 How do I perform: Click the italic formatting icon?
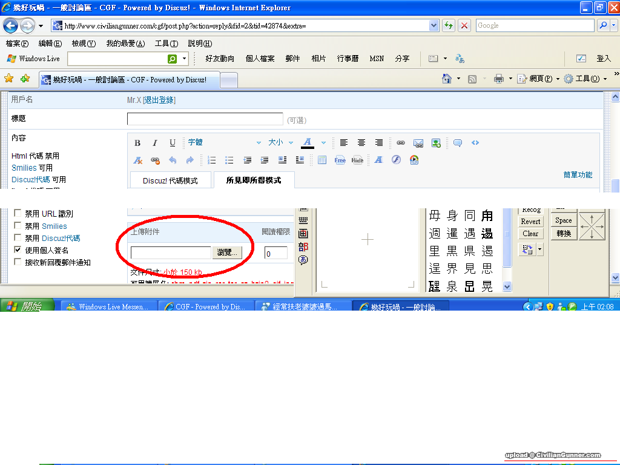point(155,143)
